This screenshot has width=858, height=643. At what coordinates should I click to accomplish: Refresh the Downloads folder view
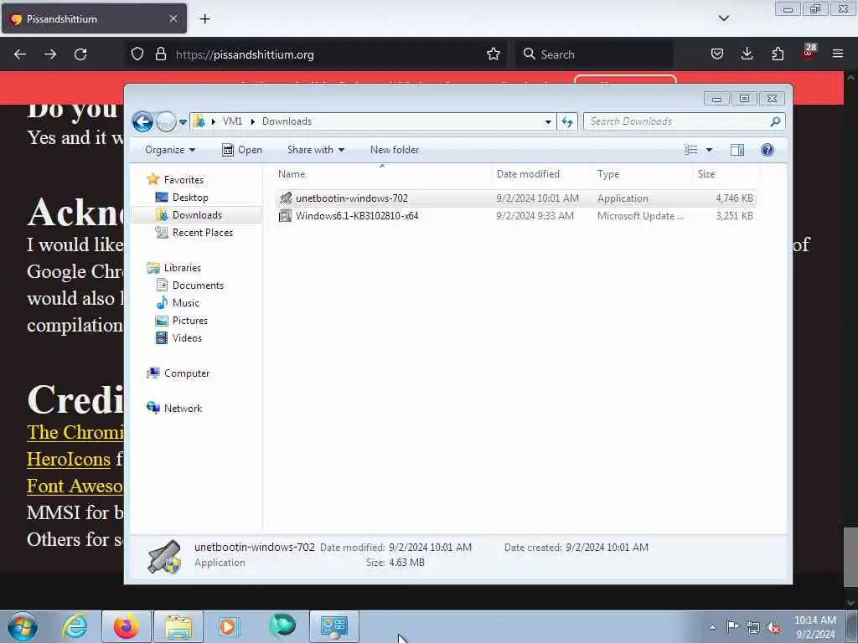(567, 122)
